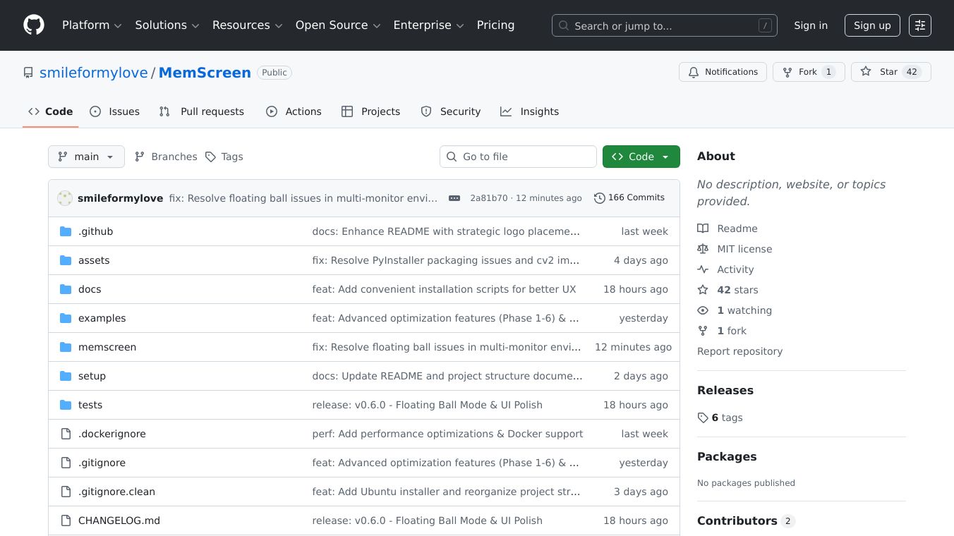Click the Sign up button

point(871,25)
